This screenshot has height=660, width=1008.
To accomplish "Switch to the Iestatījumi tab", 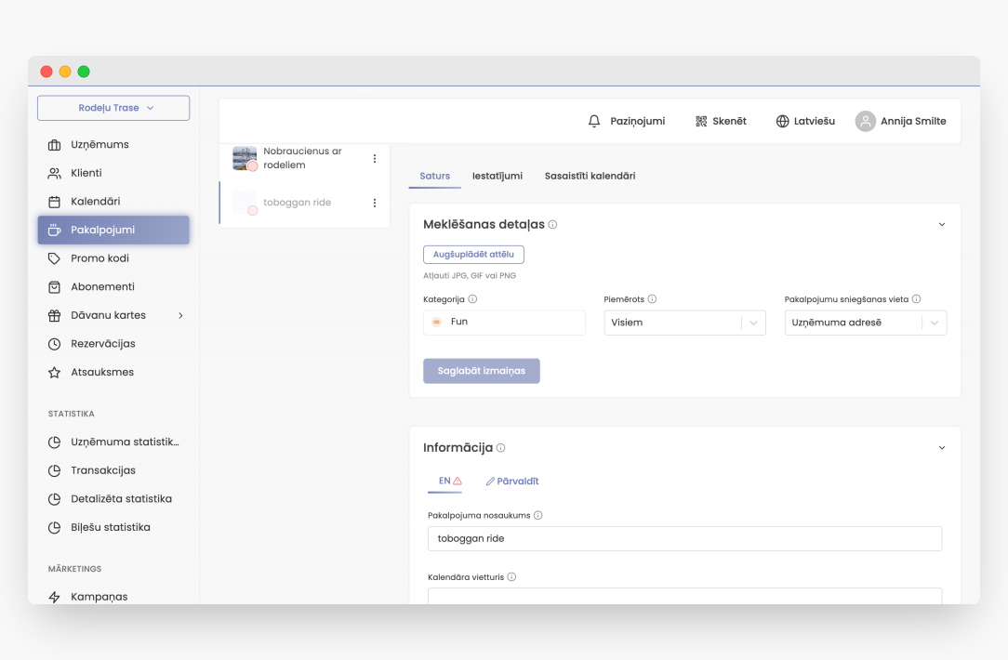I will 497,176.
